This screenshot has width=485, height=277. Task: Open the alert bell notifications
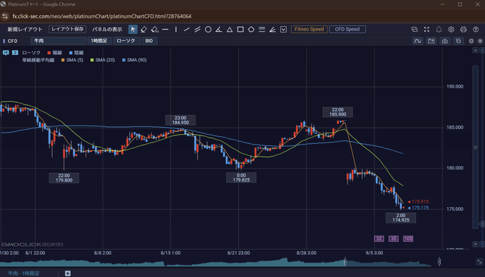coord(439,29)
